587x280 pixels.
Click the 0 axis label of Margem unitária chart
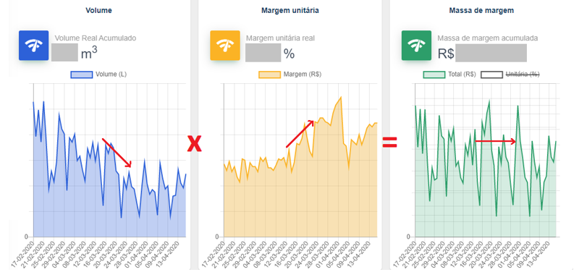coord(216,237)
